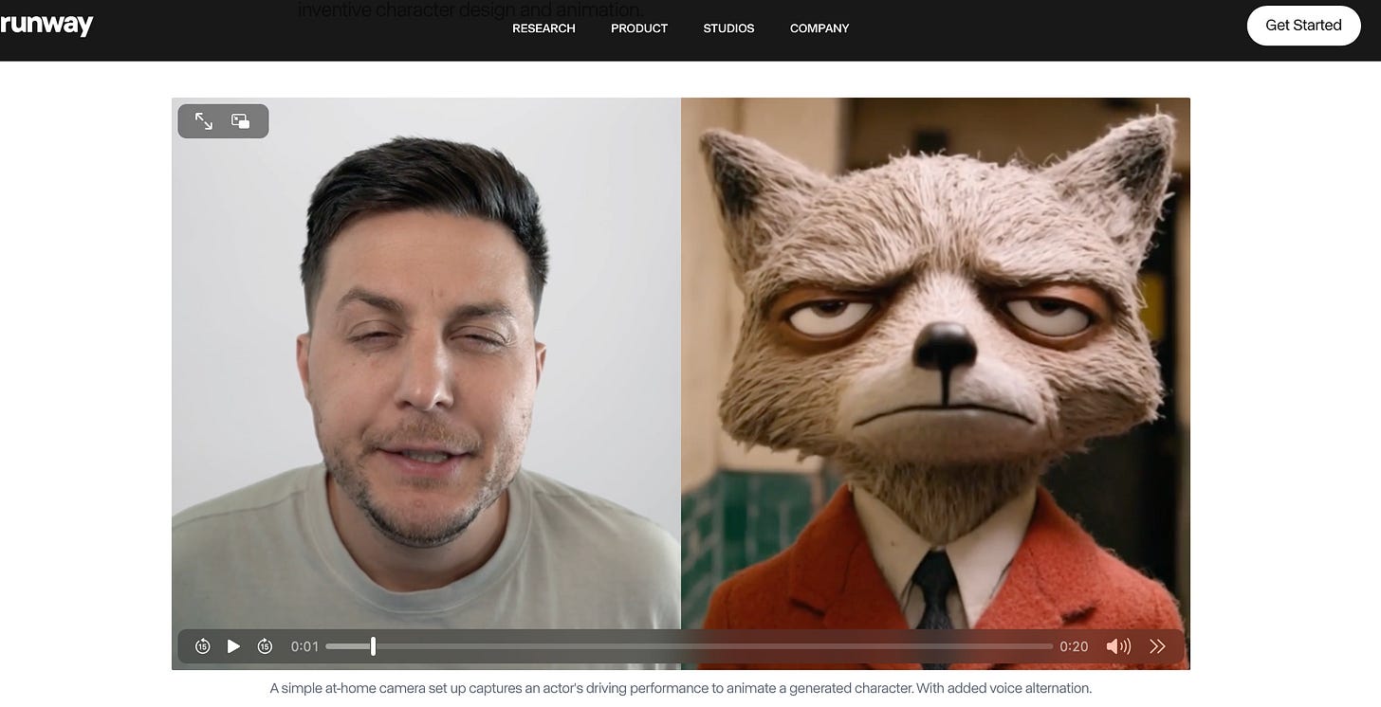Open the PRODUCT menu
The image size is (1381, 707).
(639, 28)
